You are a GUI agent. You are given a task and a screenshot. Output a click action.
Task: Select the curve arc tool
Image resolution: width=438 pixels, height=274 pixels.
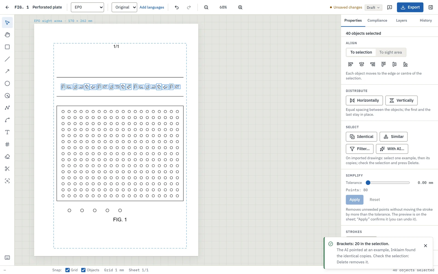click(7, 120)
